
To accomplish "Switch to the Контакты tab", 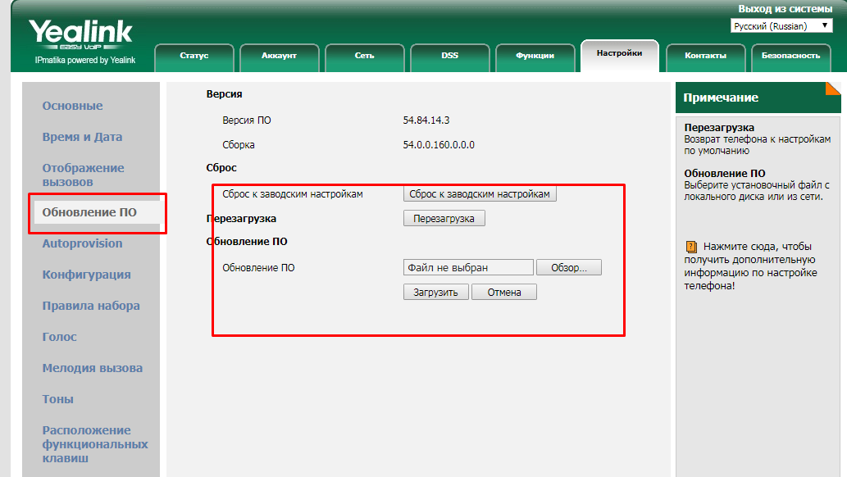I will [705, 56].
